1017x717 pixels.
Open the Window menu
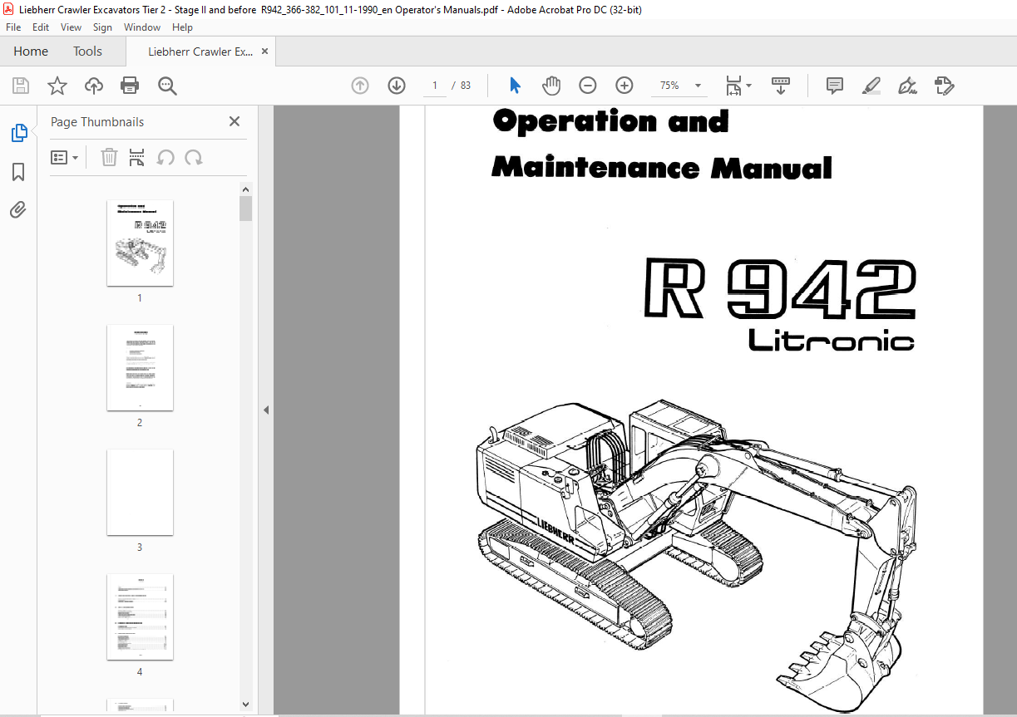click(142, 27)
